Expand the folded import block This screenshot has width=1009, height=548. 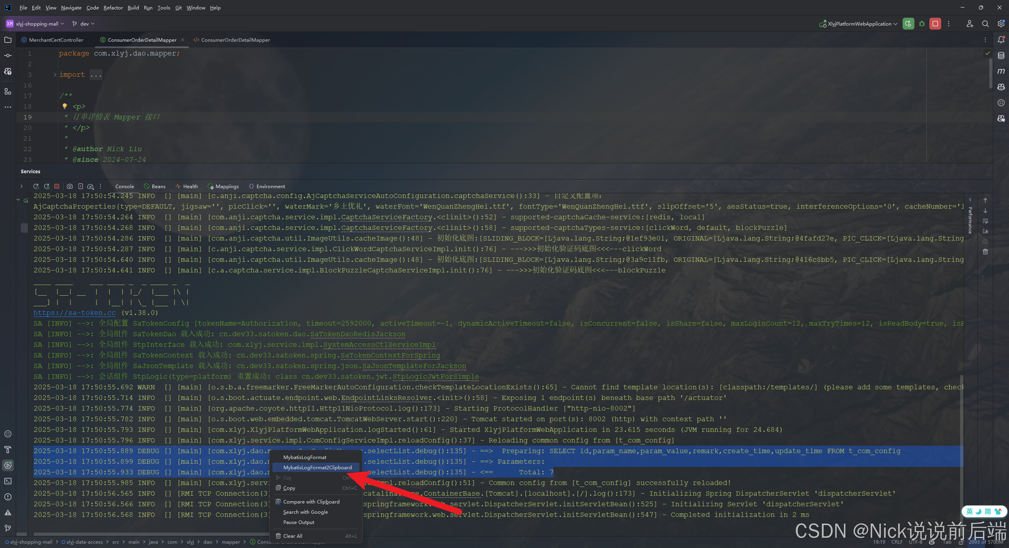tap(55, 74)
